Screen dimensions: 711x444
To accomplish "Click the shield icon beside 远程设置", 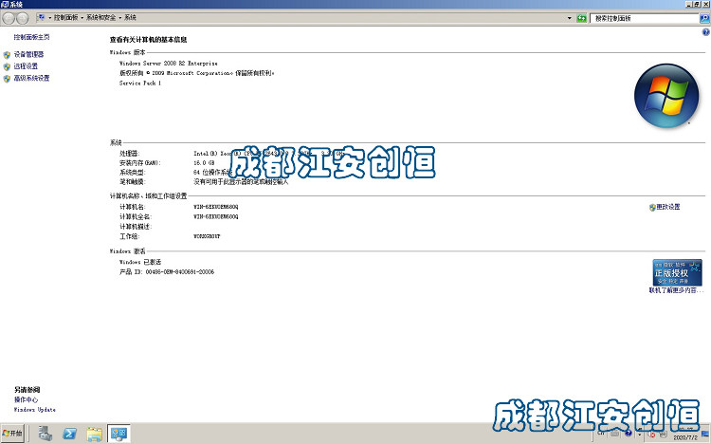I will tap(7, 66).
